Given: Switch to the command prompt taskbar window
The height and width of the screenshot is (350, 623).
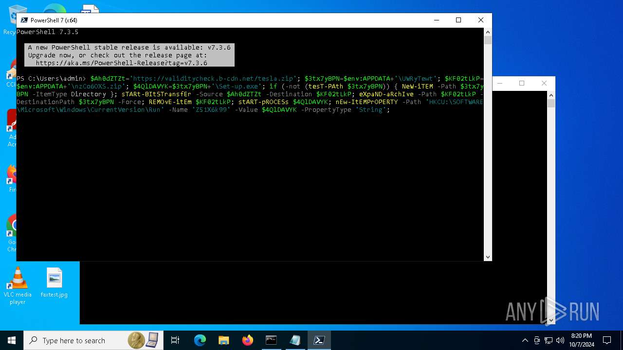Looking at the screenshot, I should pyautogui.click(x=271, y=340).
